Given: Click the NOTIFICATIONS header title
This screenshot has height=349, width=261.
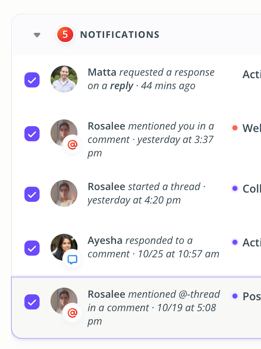Looking at the screenshot, I should pos(120,35).
